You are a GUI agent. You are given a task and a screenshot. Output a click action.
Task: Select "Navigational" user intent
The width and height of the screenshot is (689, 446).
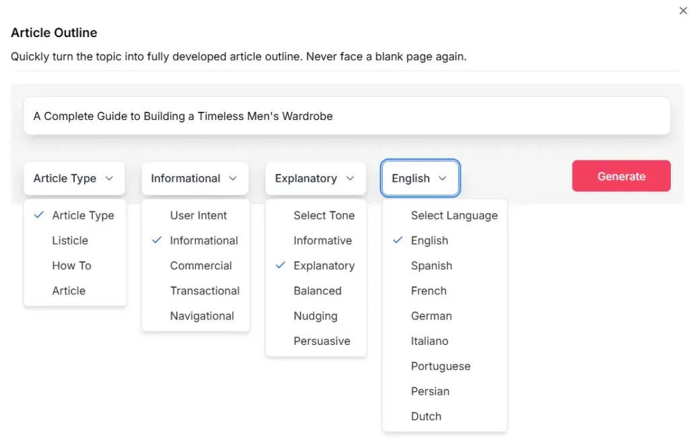202,315
